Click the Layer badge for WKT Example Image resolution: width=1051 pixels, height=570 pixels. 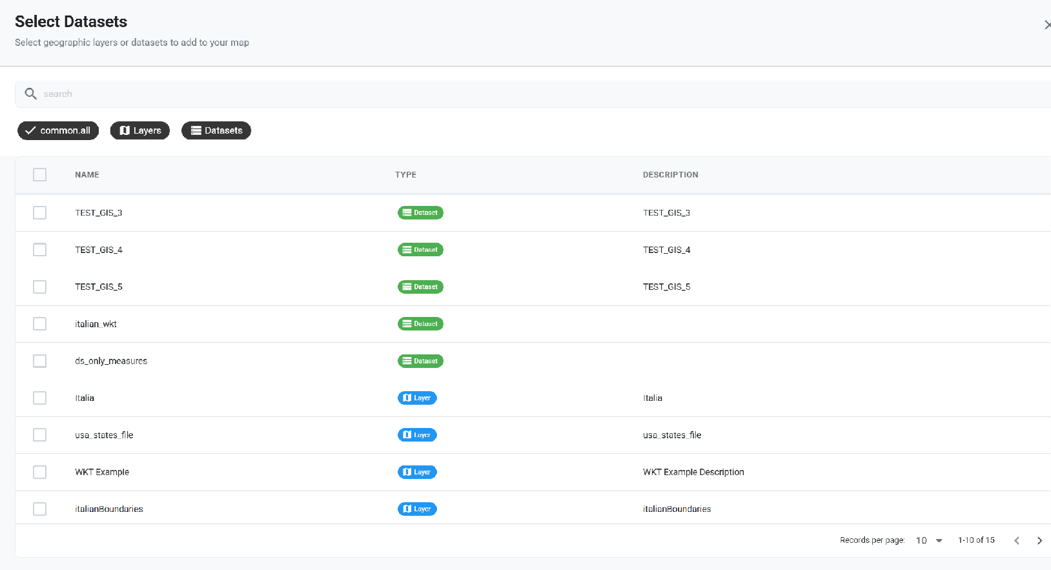click(x=417, y=472)
